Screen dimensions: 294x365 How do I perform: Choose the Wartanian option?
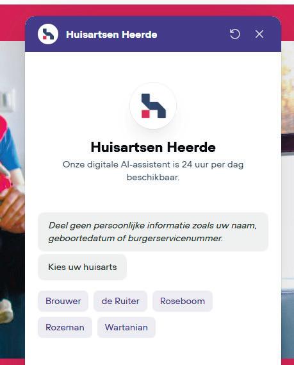pos(126,327)
